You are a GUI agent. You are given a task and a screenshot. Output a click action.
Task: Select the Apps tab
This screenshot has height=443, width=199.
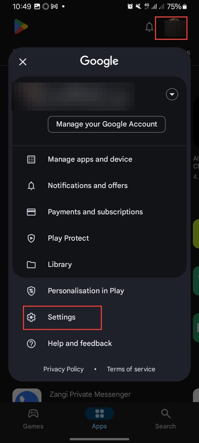coord(99,419)
